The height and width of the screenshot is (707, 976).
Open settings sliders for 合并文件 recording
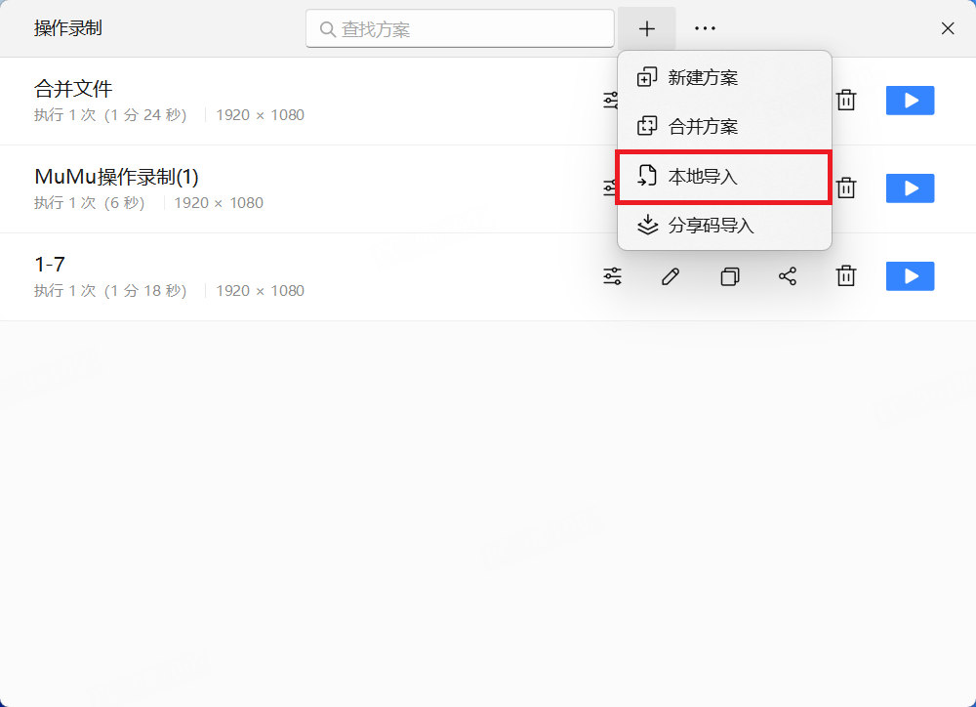tap(611, 101)
